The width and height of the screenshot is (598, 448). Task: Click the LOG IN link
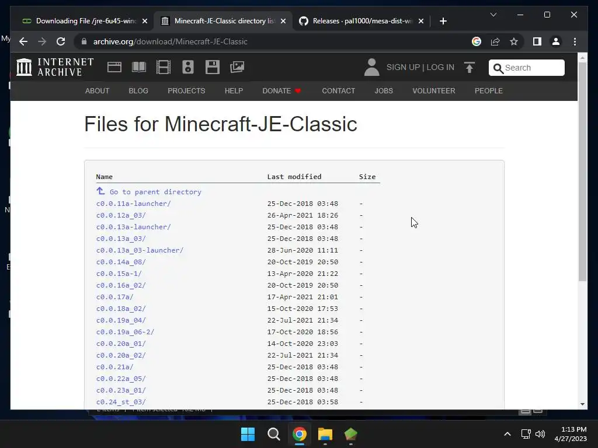[x=440, y=68]
